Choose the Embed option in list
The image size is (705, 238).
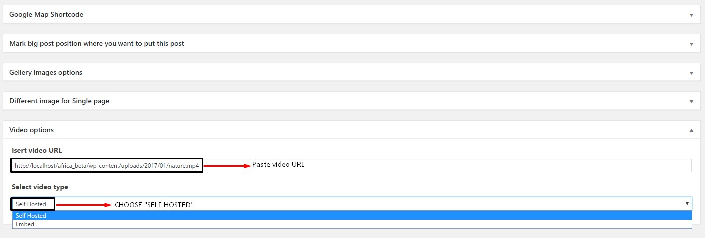[25, 224]
